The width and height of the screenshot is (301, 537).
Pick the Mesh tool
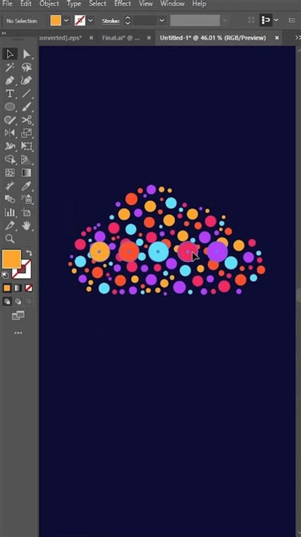pos(10,173)
